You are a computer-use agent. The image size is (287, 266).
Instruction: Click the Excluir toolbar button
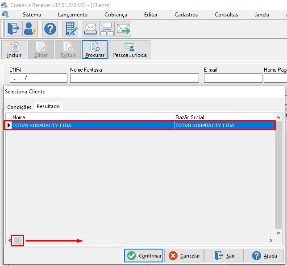68,50
